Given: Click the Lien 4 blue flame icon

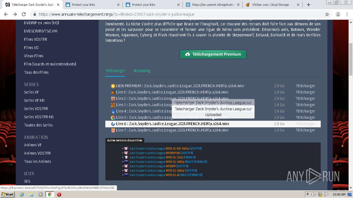Looking at the screenshot, I should [x=113, y=111].
